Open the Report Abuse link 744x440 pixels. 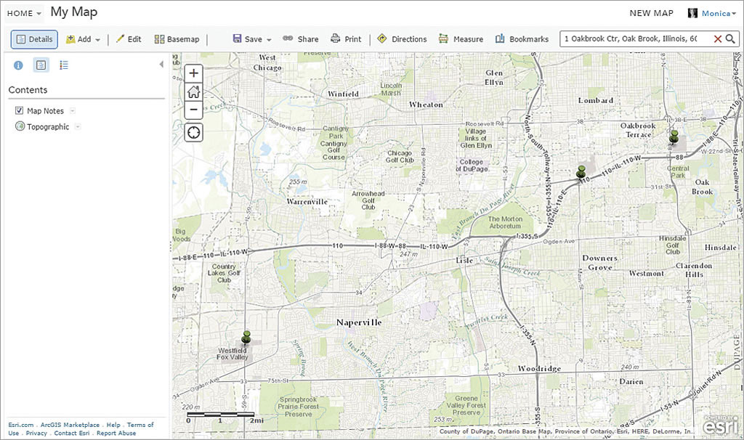click(116, 433)
